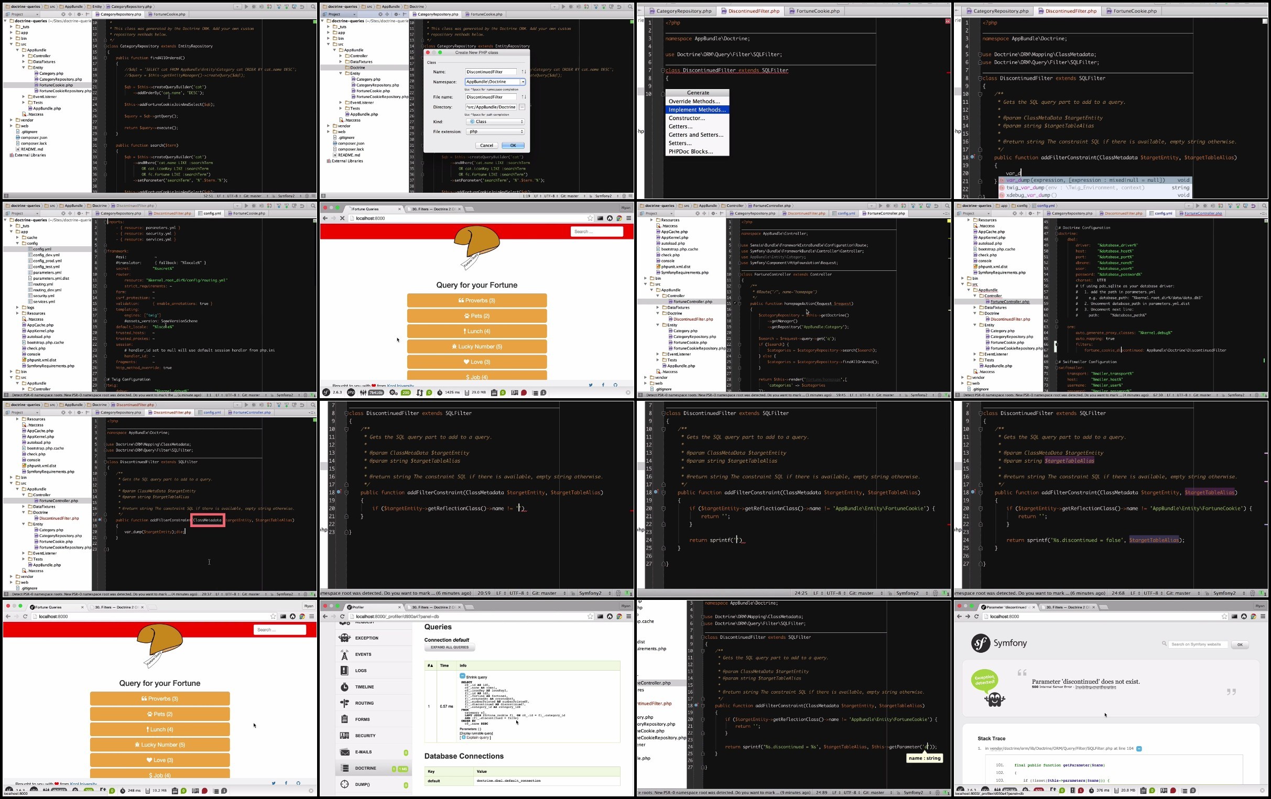The image size is (1271, 799).
Task: Click the ROUTING signpost icon in Profiler sidebar
Action: pos(345,704)
